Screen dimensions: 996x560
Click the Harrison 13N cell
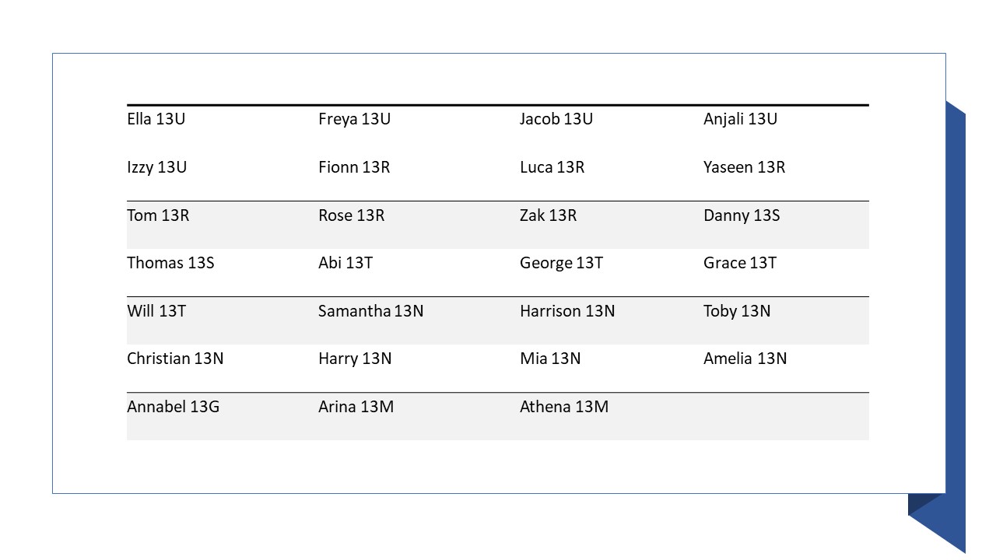click(567, 311)
